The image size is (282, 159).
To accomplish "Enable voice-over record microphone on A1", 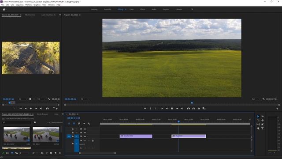I will pyautogui.click(x=93, y=140).
